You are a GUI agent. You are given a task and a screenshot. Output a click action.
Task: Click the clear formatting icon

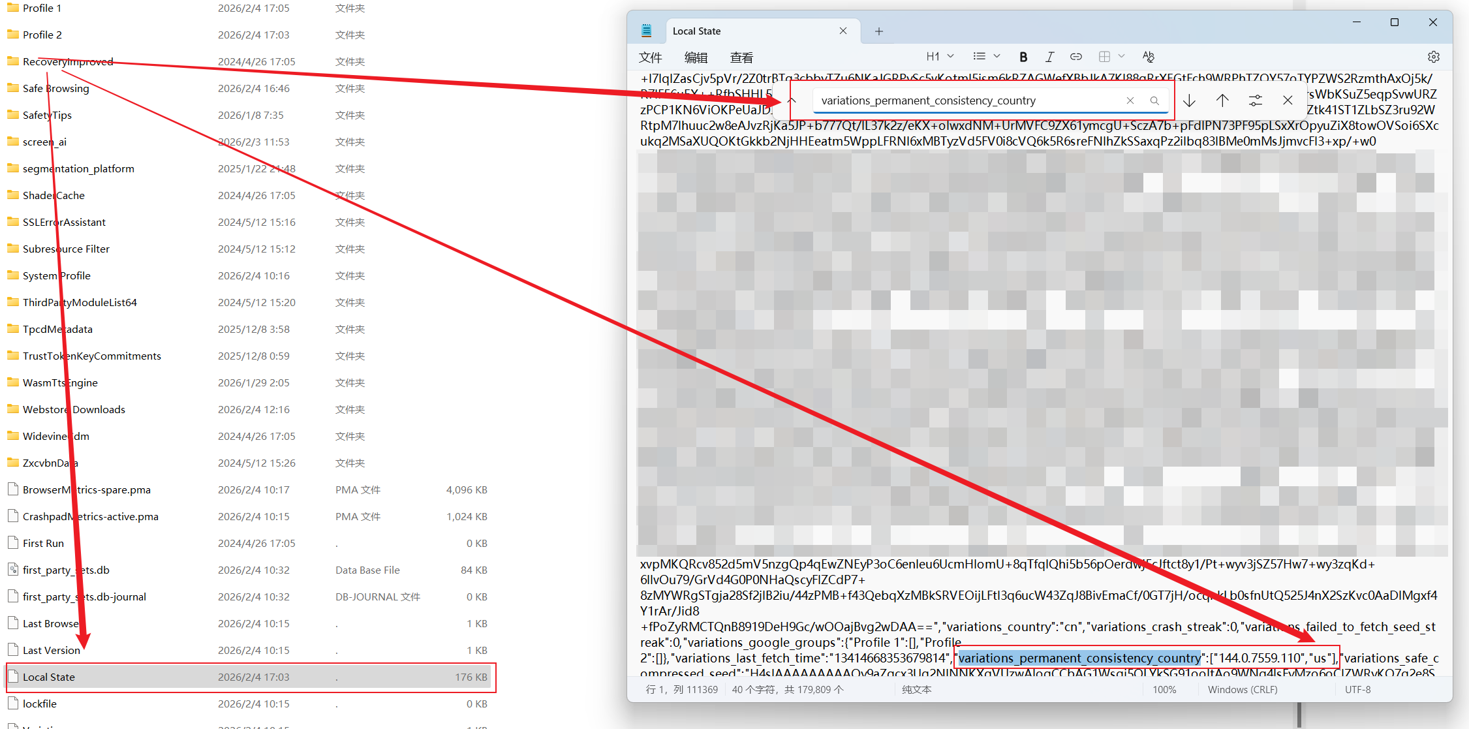[x=1149, y=57]
